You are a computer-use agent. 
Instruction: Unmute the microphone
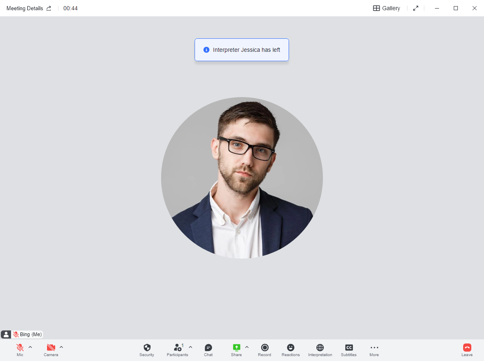[x=20, y=348]
